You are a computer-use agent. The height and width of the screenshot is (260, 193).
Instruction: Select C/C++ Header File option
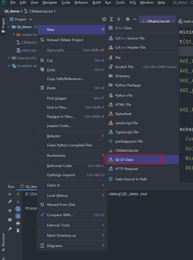[142, 47]
